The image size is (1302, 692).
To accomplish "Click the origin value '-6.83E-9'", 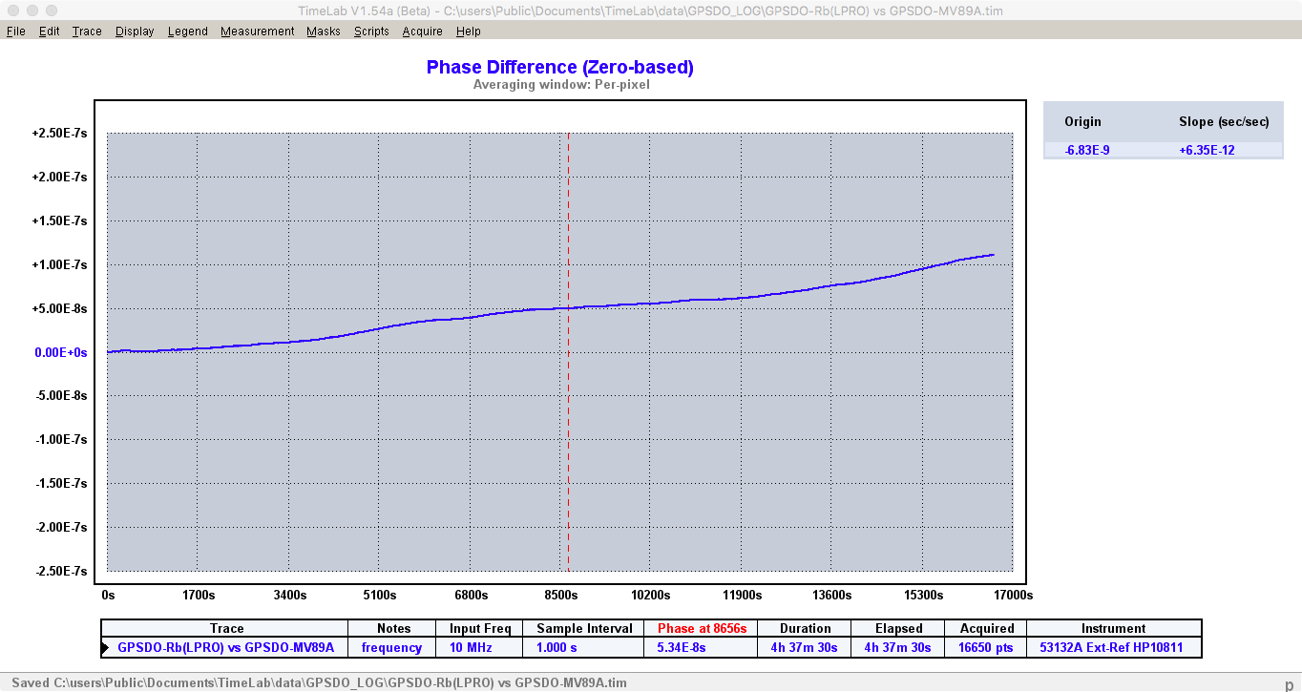I will pyautogui.click(x=1087, y=150).
